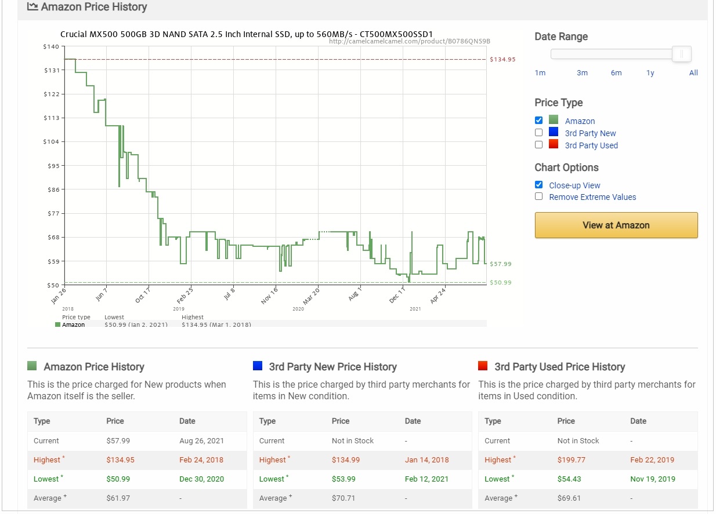Screen dimensions: 716x514
Task: Select the 3m date range
Action: click(x=582, y=73)
